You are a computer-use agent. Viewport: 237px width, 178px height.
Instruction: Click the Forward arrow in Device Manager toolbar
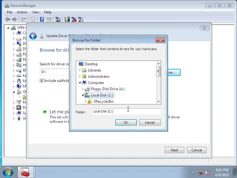coord(15,19)
